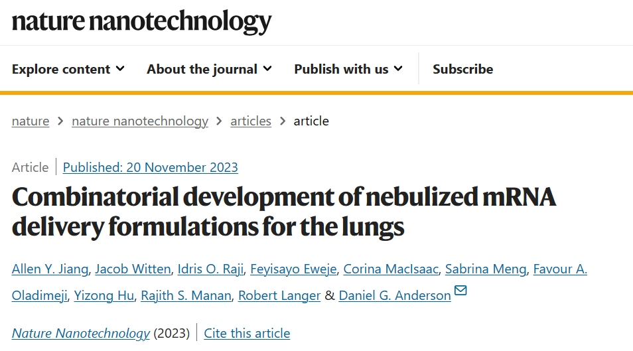Expand the Publish with us dropdown

[x=348, y=69]
